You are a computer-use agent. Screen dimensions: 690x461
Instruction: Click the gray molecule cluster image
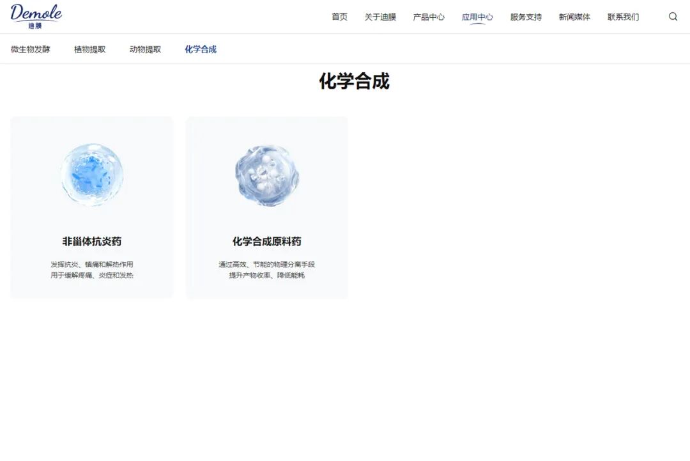[x=267, y=175]
